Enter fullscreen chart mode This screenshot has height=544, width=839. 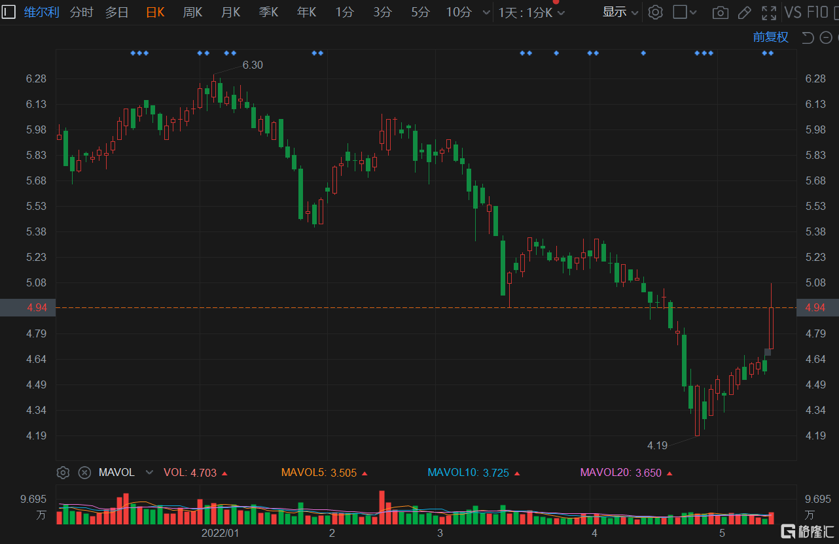(x=770, y=12)
